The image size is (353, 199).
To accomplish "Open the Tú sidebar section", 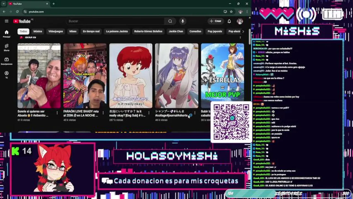I will (7, 75).
